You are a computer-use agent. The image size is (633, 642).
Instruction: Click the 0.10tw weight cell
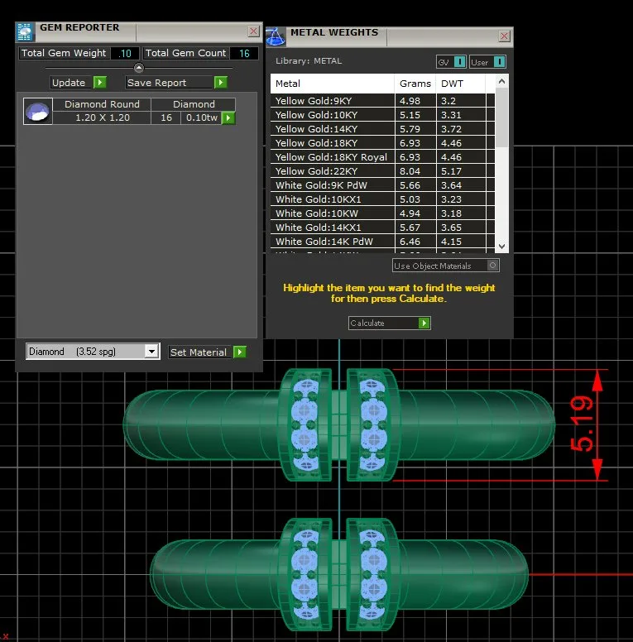tap(201, 117)
